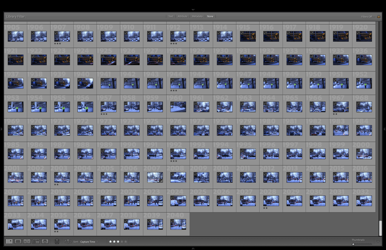Click the None filter option
The image size is (386, 250).
click(210, 16)
